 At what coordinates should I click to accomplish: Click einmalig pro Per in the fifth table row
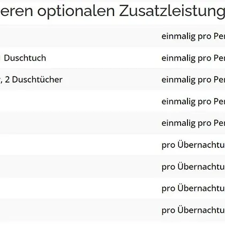193,123
